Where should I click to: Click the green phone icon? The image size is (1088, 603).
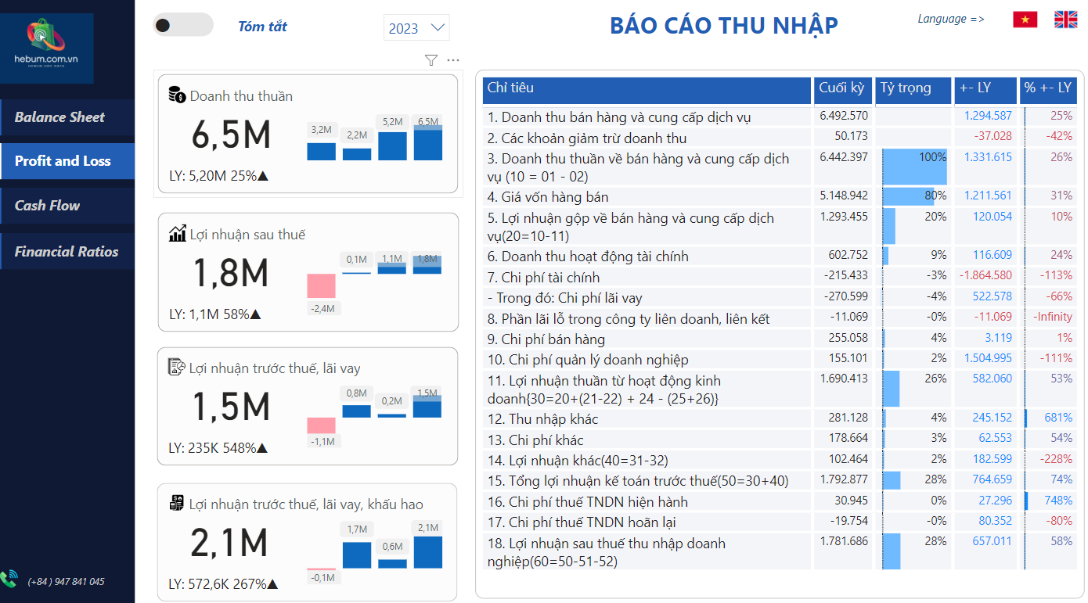pos(9,579)
